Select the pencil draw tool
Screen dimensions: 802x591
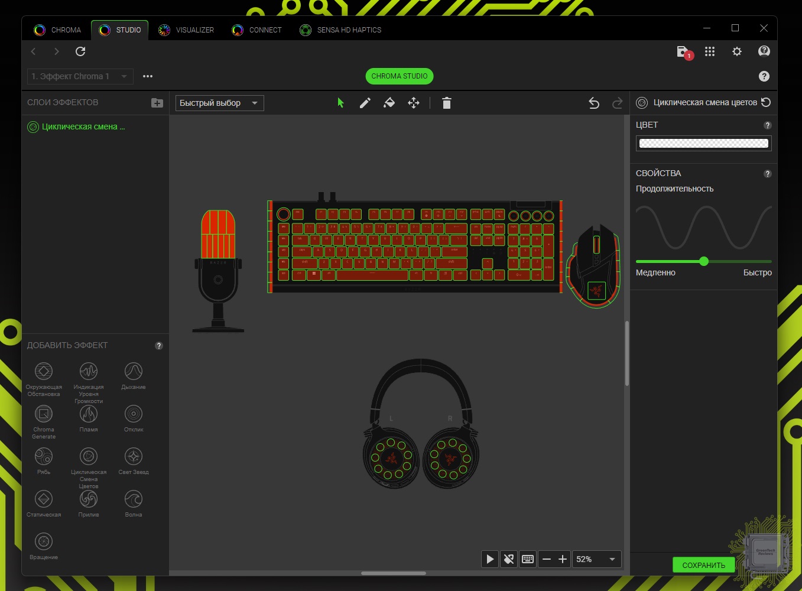tap(365, 103)
